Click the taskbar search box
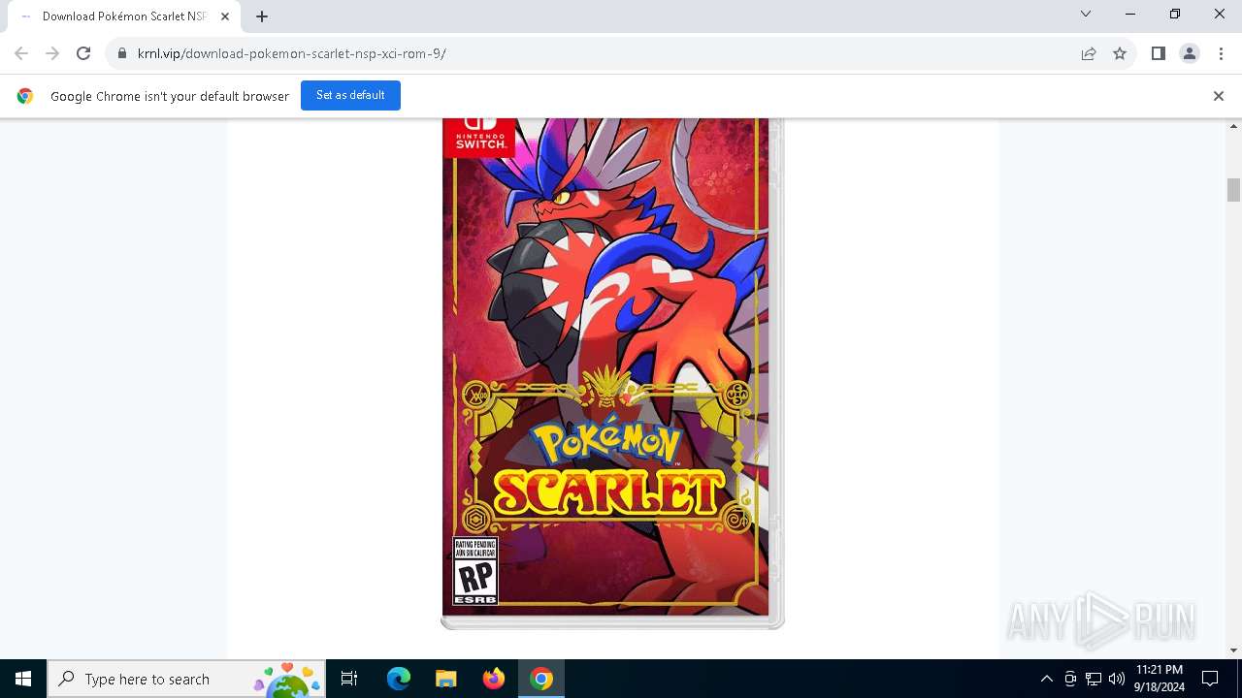 point(186,679)
